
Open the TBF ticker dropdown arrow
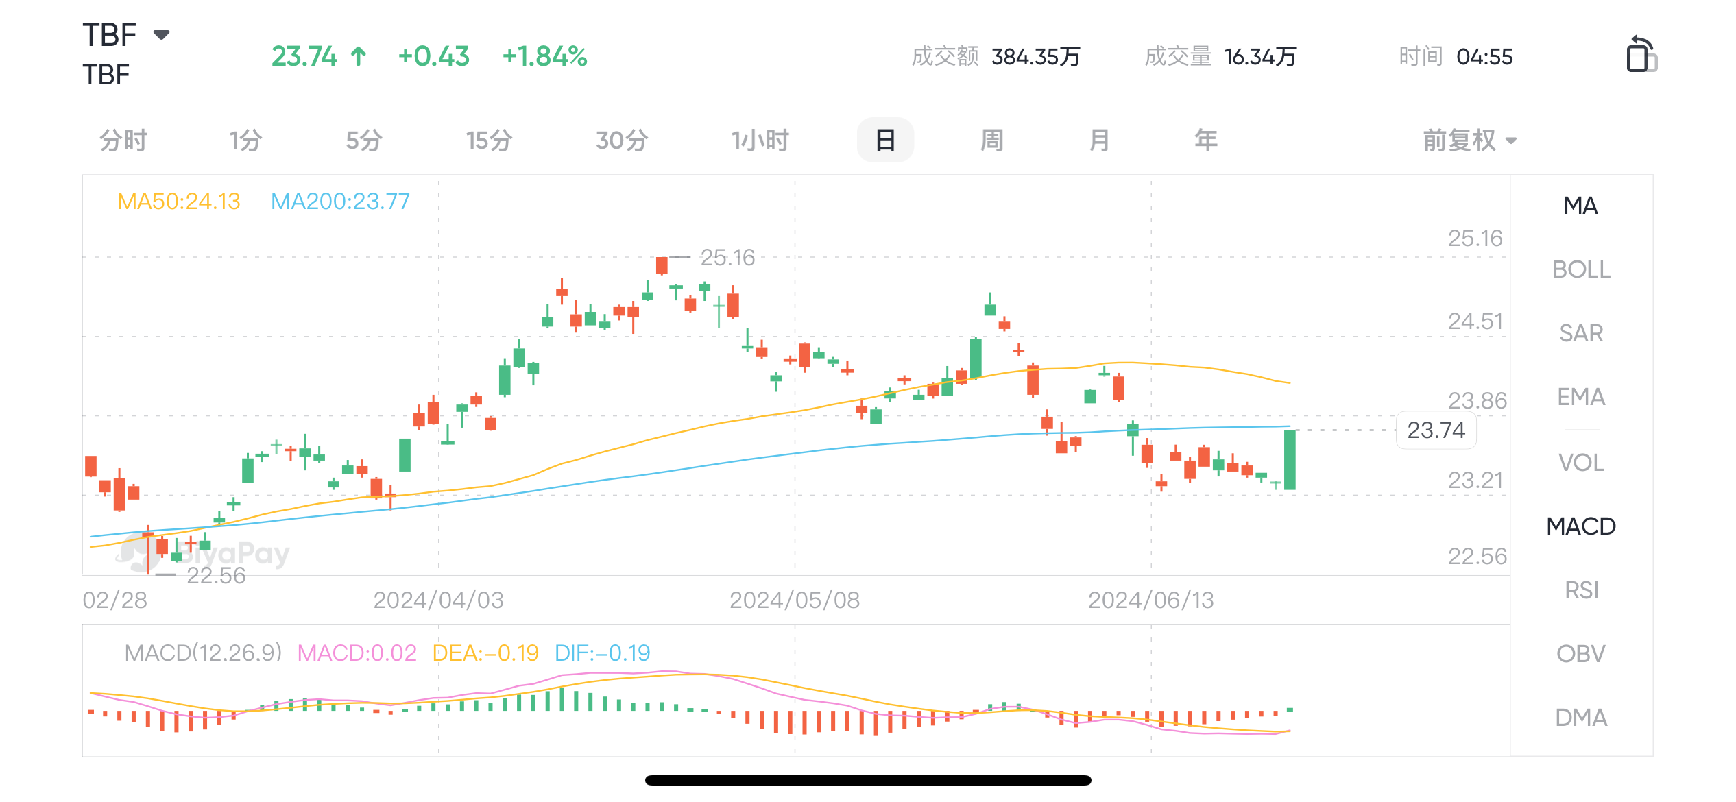point(161,34)
